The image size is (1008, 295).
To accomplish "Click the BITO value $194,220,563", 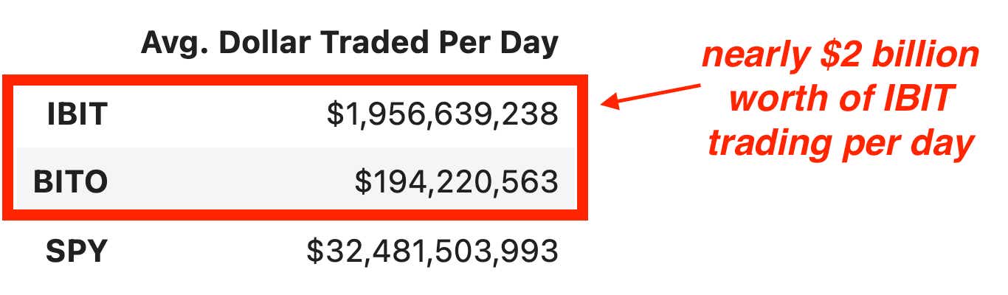I will [456, 182].
